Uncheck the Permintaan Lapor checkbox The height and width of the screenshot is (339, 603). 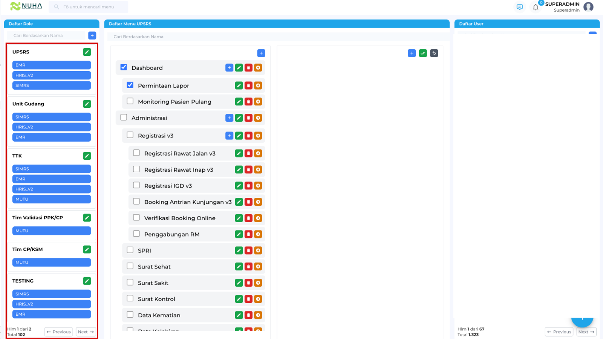point(130,85)
